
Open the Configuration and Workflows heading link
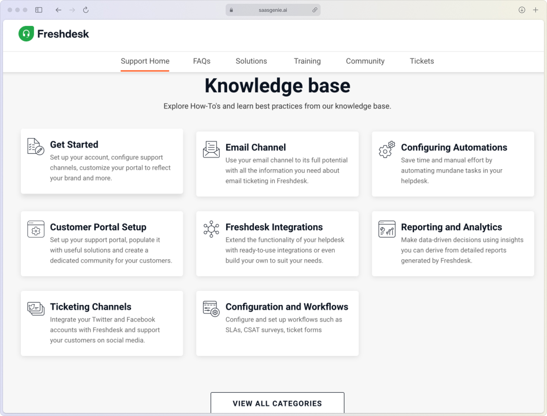click(x=287, y=307)
